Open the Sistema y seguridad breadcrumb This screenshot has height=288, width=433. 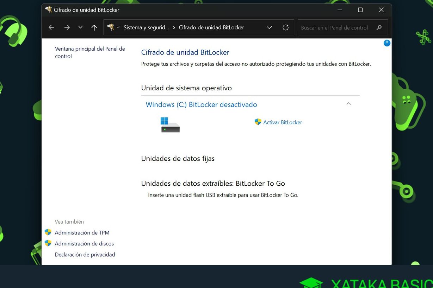click(147, 27)
